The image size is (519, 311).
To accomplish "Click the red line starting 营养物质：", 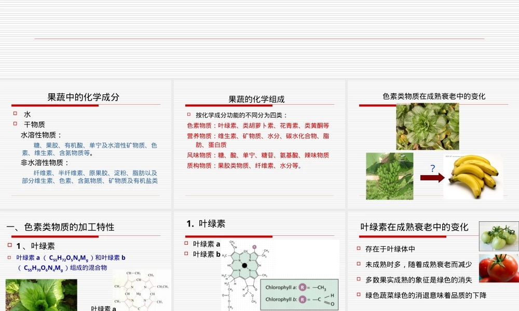I will tap(258, 140).
